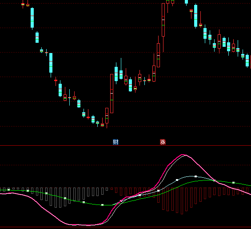Select the white marker at pale blue line's peak

[x=195, y=176]
